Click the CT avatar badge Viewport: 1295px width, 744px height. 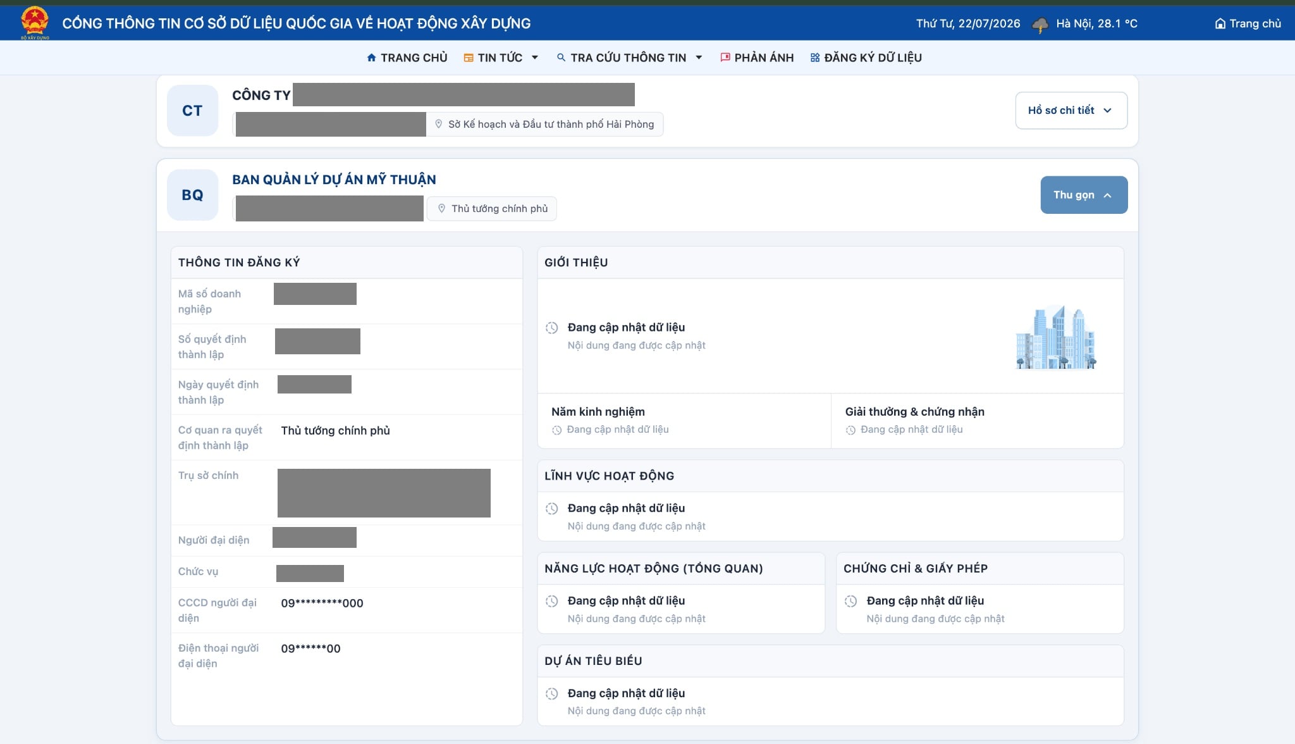coord(193,111)
